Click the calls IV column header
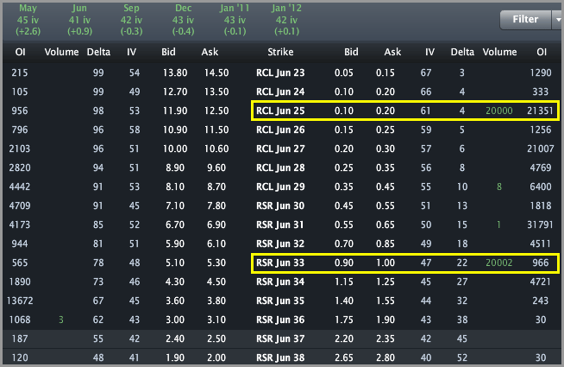Image resolution: width=564 pixels, height=367 pixels. (x=131, y=52)
